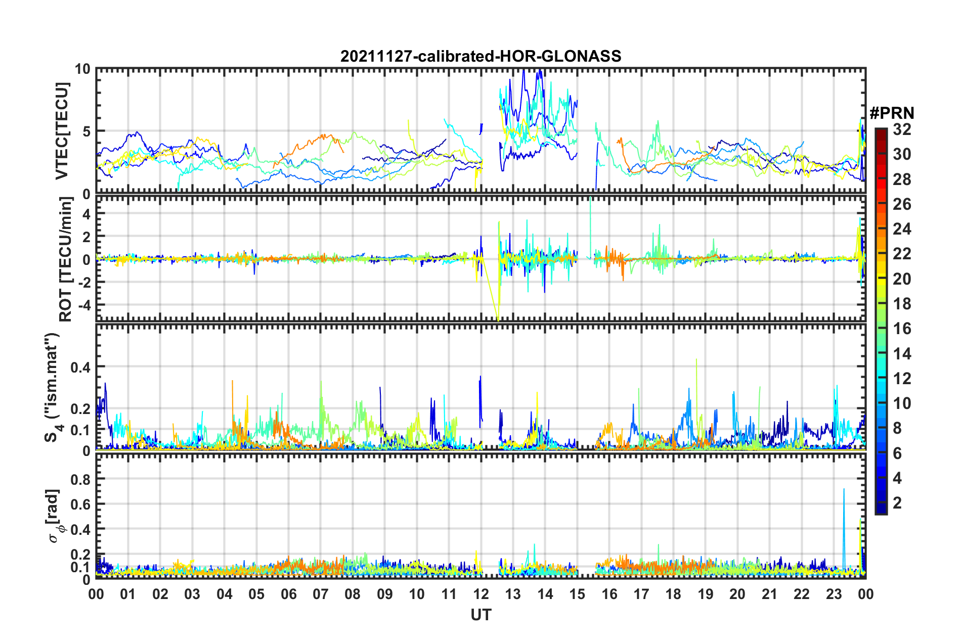
Task: Click the "09" hour tick on the UT axis
Action: point(385,594)
